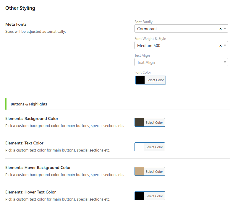The width and height of the screenshot is (230, 205).
Task: Click the Cormorant text in Font Family
Action: pos(147,29)
